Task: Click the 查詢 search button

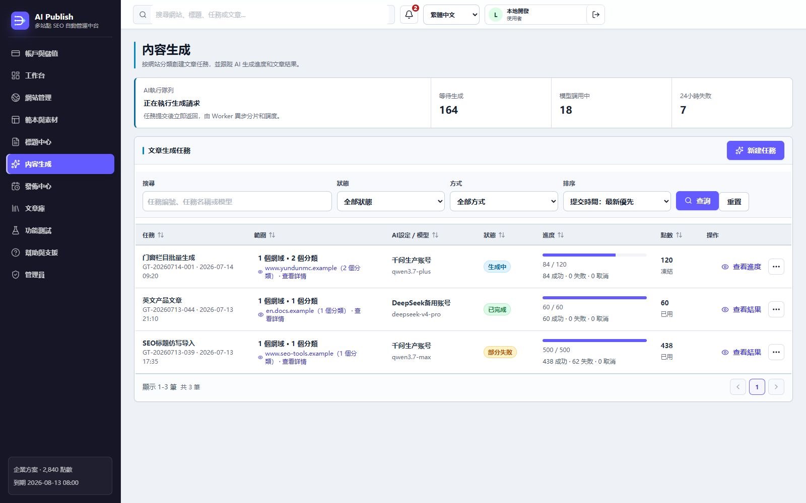Action: 697,201
